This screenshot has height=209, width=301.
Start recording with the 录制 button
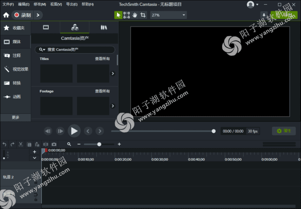(x=23, y=15)
